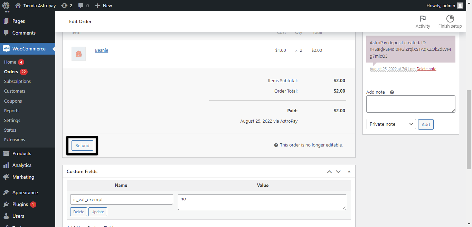Image resolution: width=472 pixels, height=227 pixels.
Task: Click the August 25, 2022 via AstroPay text
Action: 269,121
